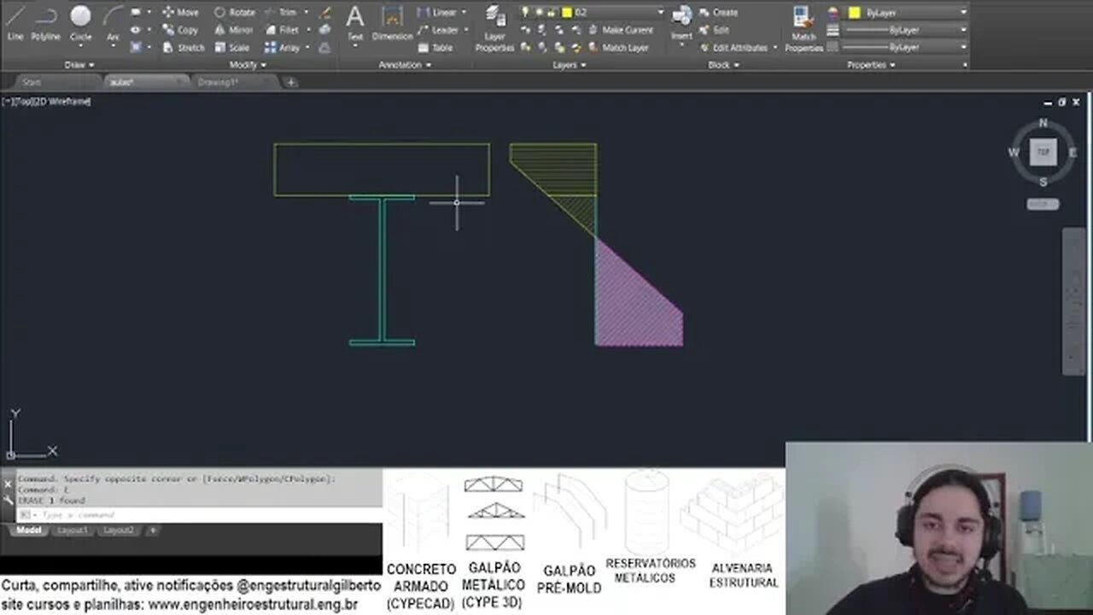Screen dimensions: 1093x615
Task: Select the Leader annotation tool
Action: tap(437, 30)
